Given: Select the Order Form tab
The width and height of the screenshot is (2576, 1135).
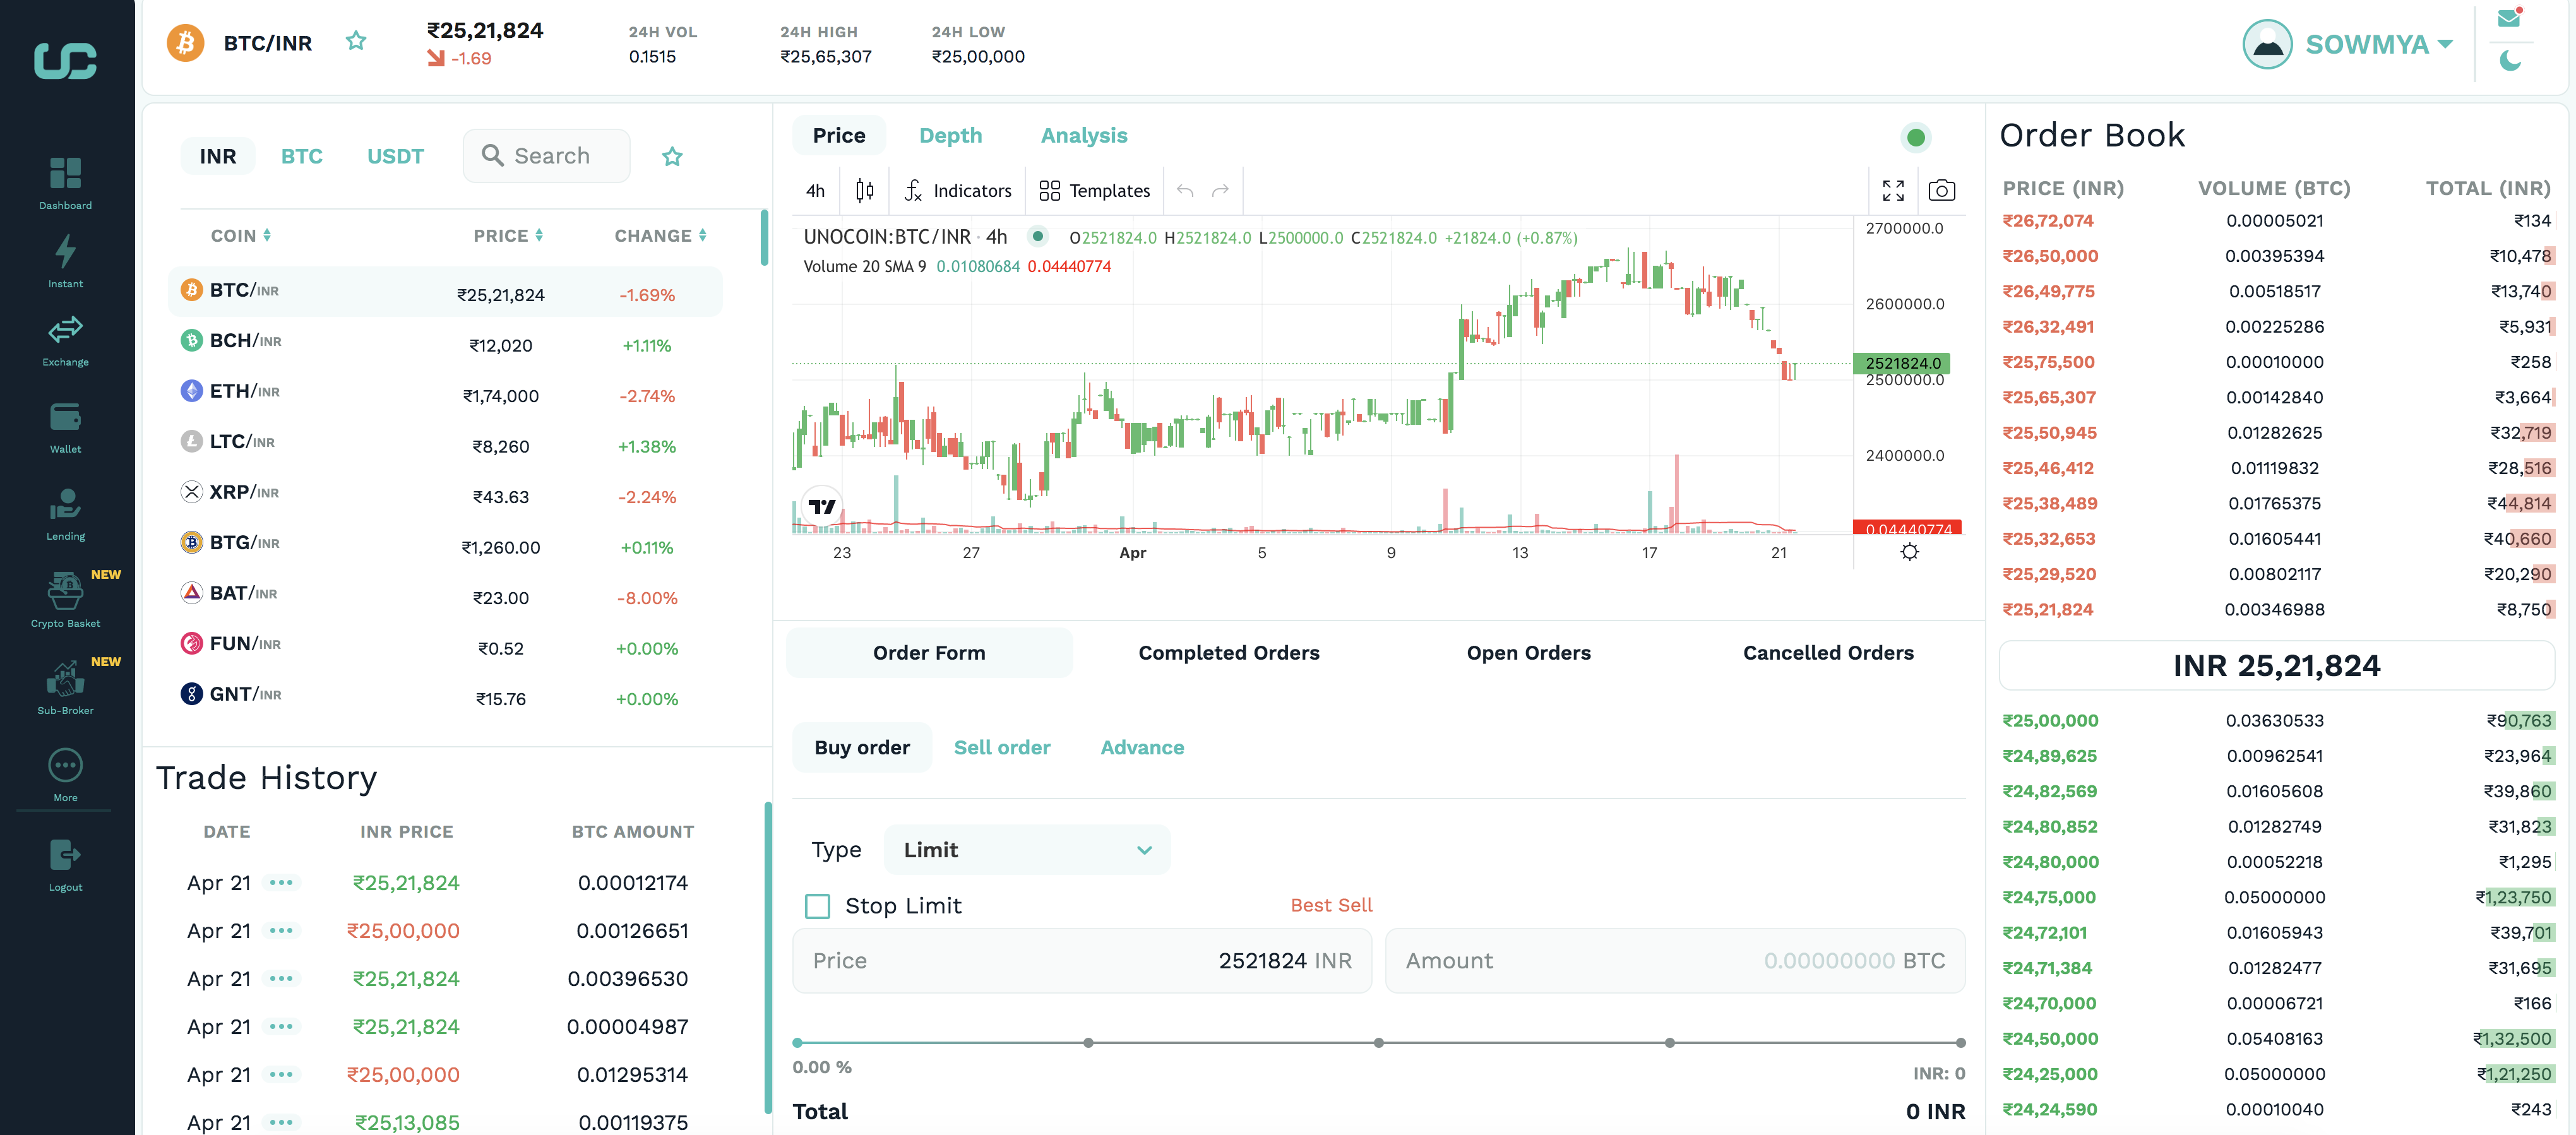Looking at the screenshot, I should click(x=929, y=652).
